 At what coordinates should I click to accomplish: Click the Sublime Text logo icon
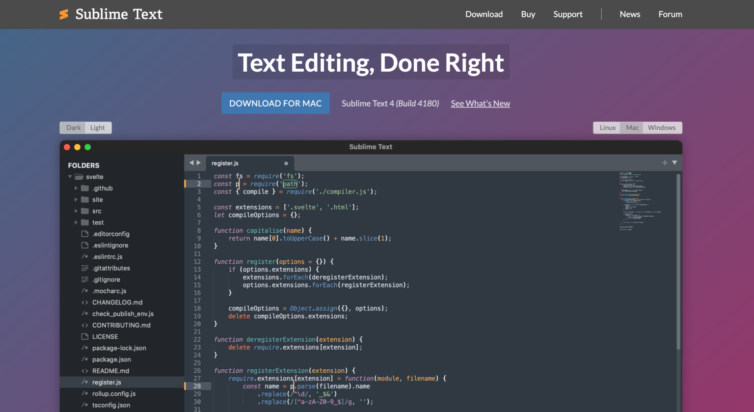coord(64,14)
